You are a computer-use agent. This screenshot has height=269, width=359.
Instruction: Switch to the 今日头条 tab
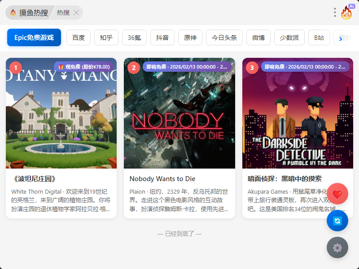[224, 38]
